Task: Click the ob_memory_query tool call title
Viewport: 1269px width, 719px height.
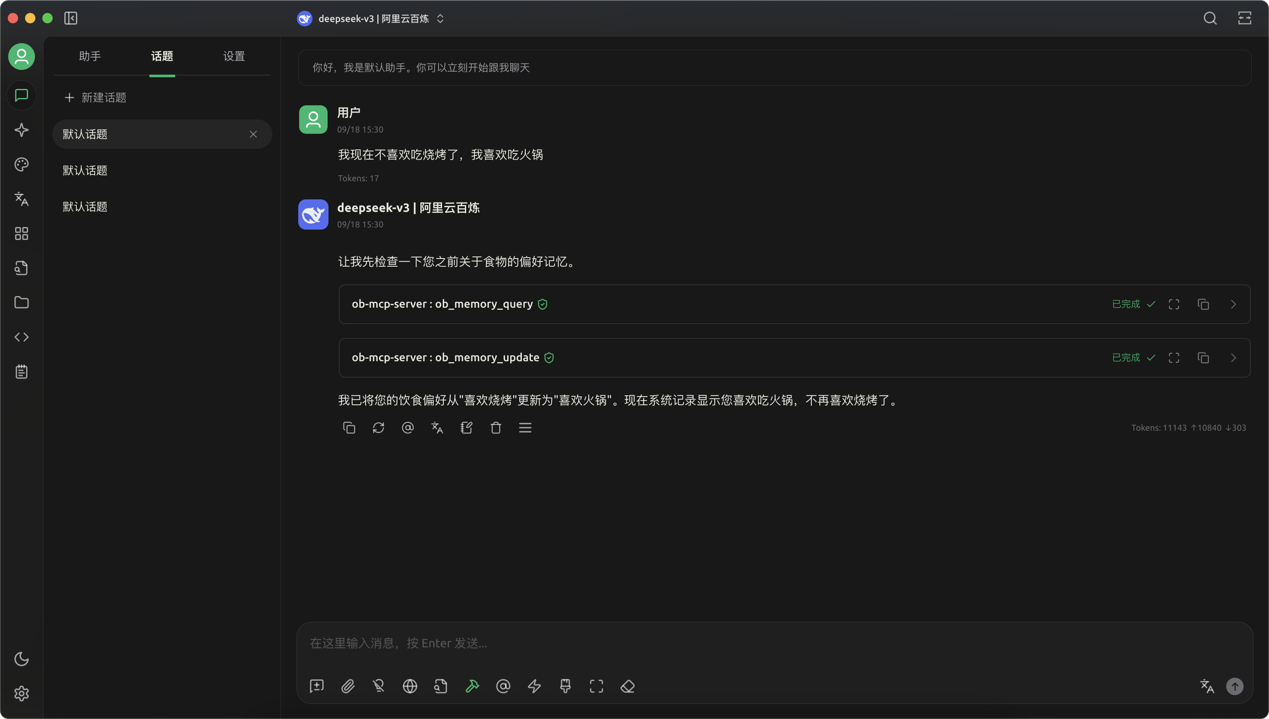Action: [442, 304]
